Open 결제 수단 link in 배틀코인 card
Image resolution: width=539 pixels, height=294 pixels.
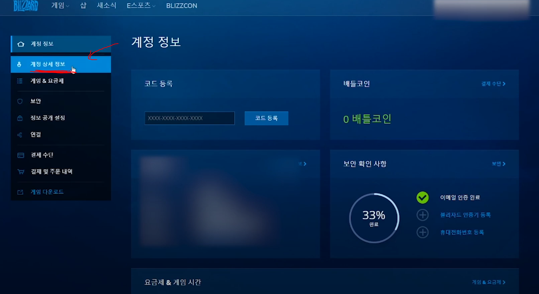click(493, 84)
